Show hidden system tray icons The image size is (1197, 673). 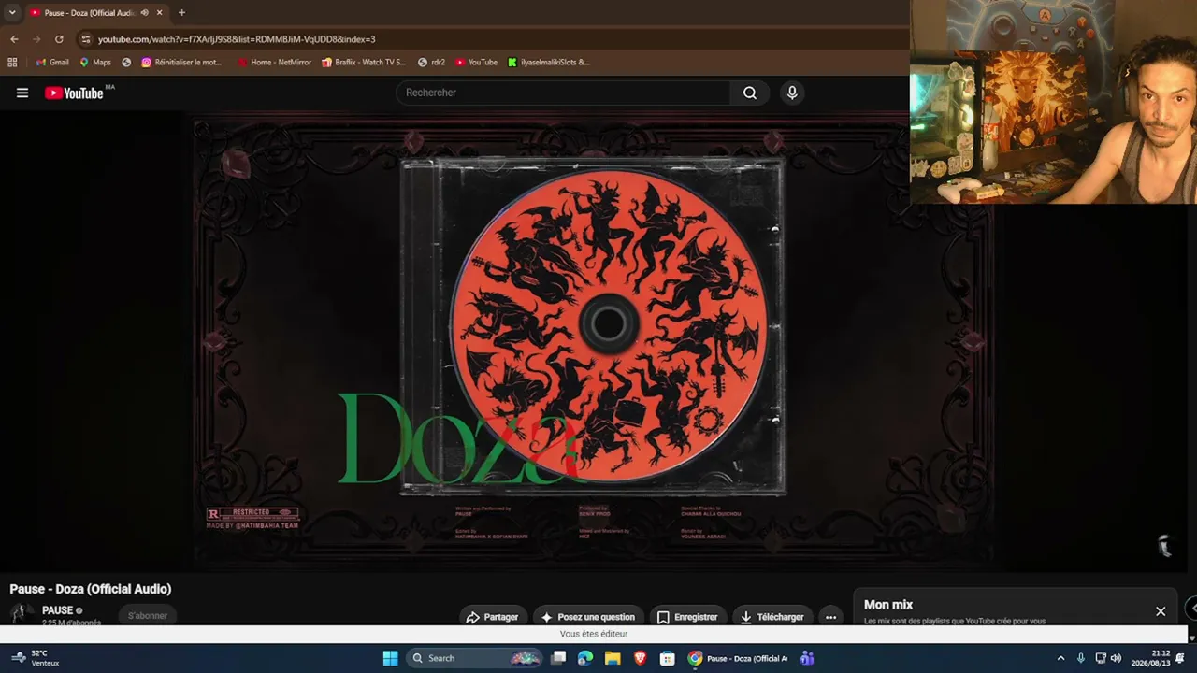click(1060, 658)
